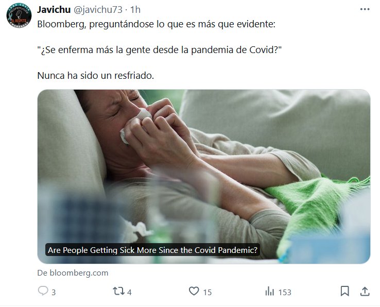Click the tweet text "Nunca ha sido un resfriado."
This screenshot has width=380, height=307.
click(96, 75)
